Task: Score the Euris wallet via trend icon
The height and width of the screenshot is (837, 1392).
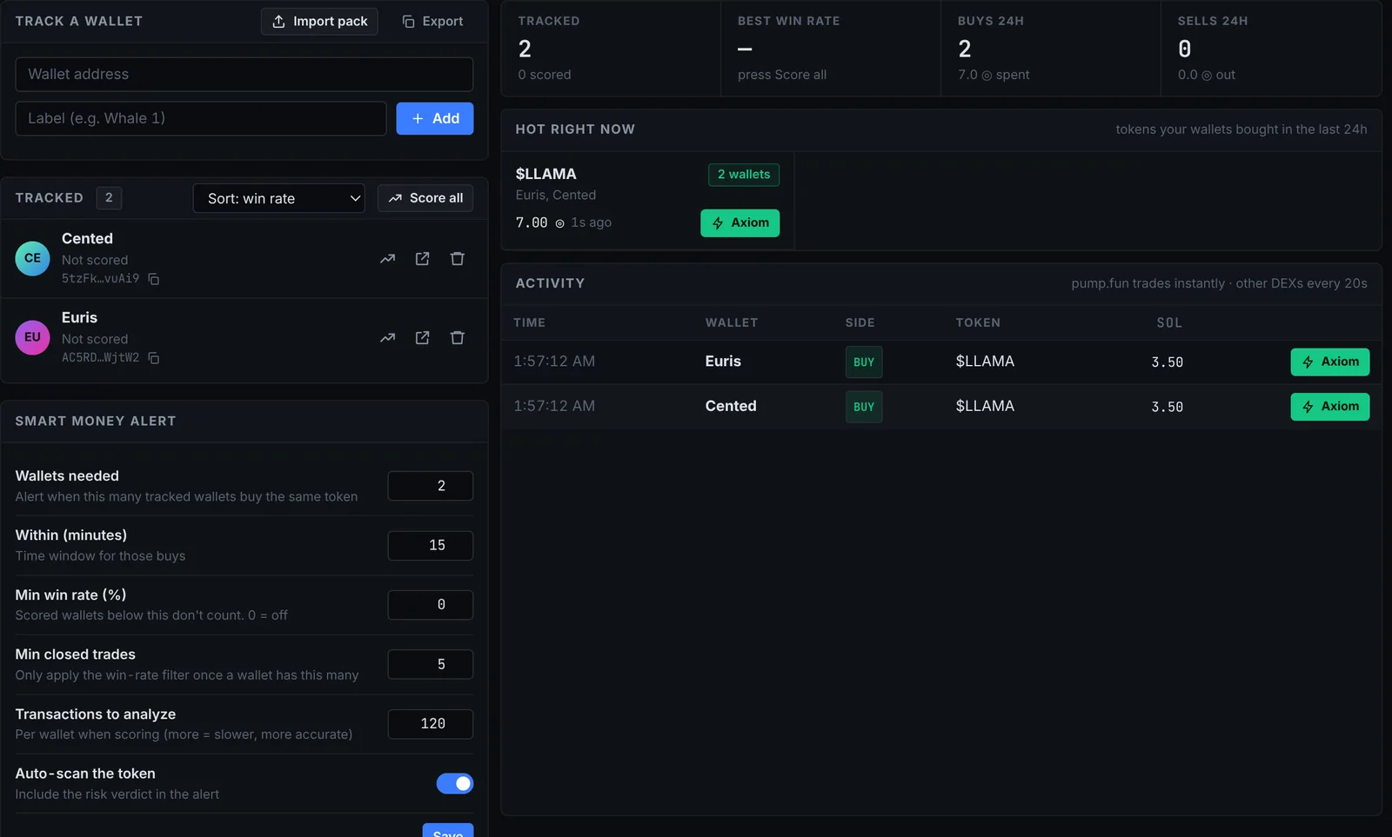Action: [387, 338]
